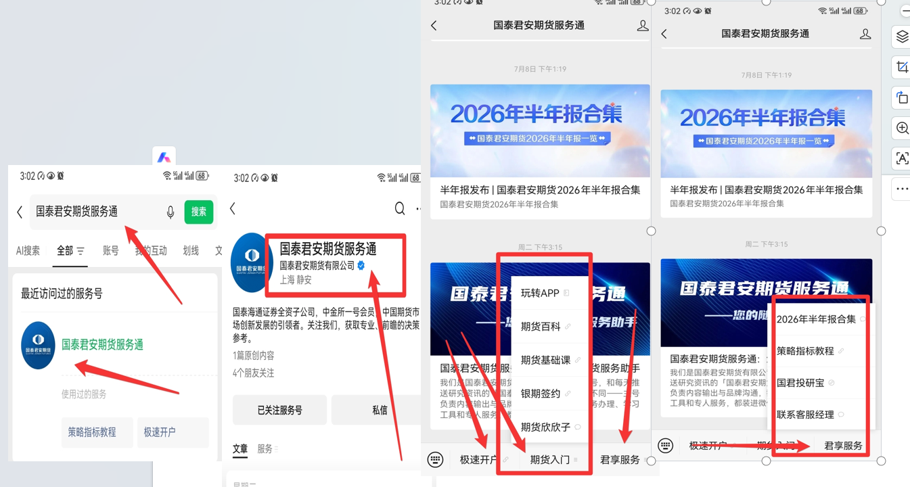Tap the green 搜索 button
Viewport: 910px width, 487px height.
(x=199, y=212)
